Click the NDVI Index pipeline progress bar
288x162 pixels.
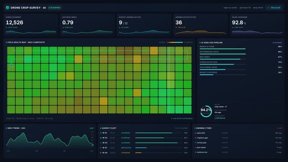click(222, 59)
